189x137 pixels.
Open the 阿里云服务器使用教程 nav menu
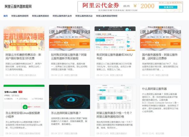(x=107, y=16)
